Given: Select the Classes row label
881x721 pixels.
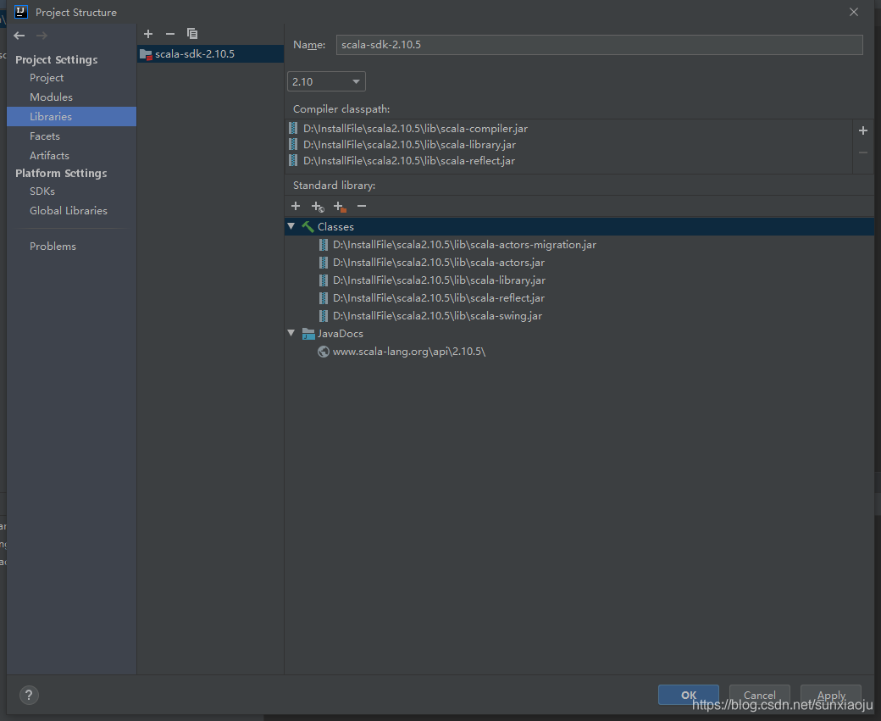Looking at the screenshot, I should click(335, 226).
